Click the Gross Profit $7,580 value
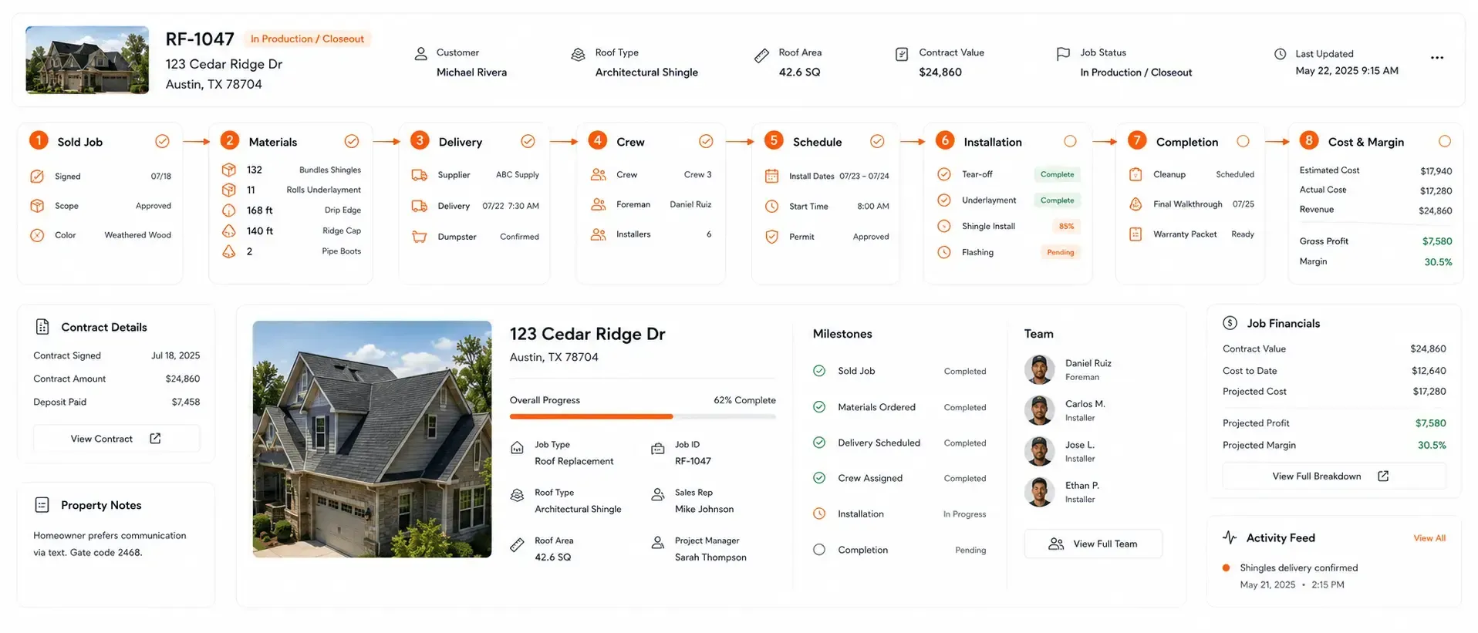 coord(1436,241)
